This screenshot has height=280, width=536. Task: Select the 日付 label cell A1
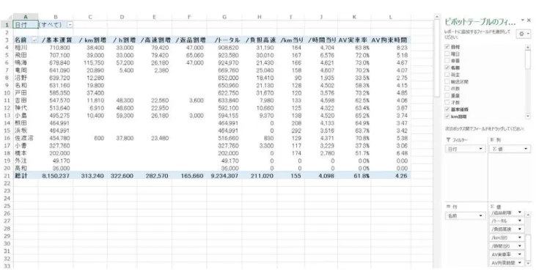26,25
